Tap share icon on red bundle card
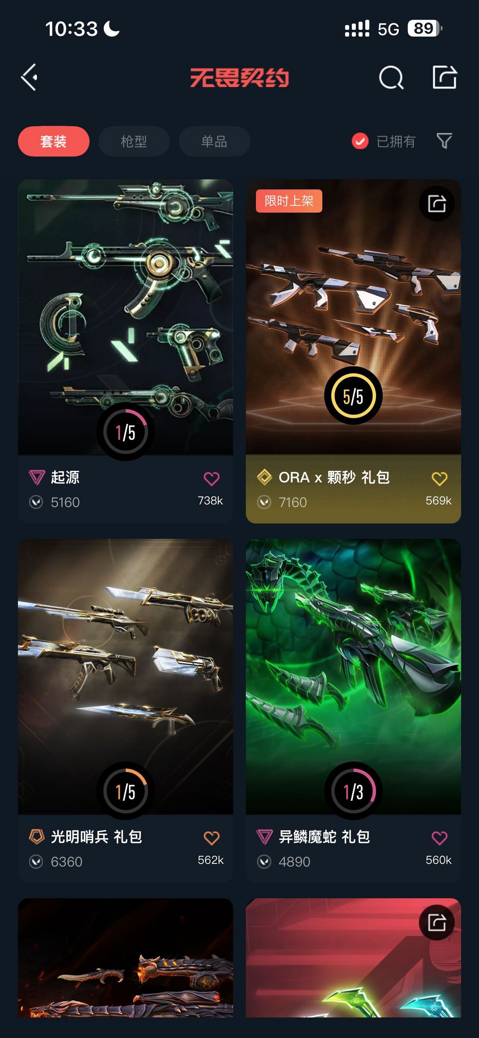479x1038 pixels. point(437,923)
